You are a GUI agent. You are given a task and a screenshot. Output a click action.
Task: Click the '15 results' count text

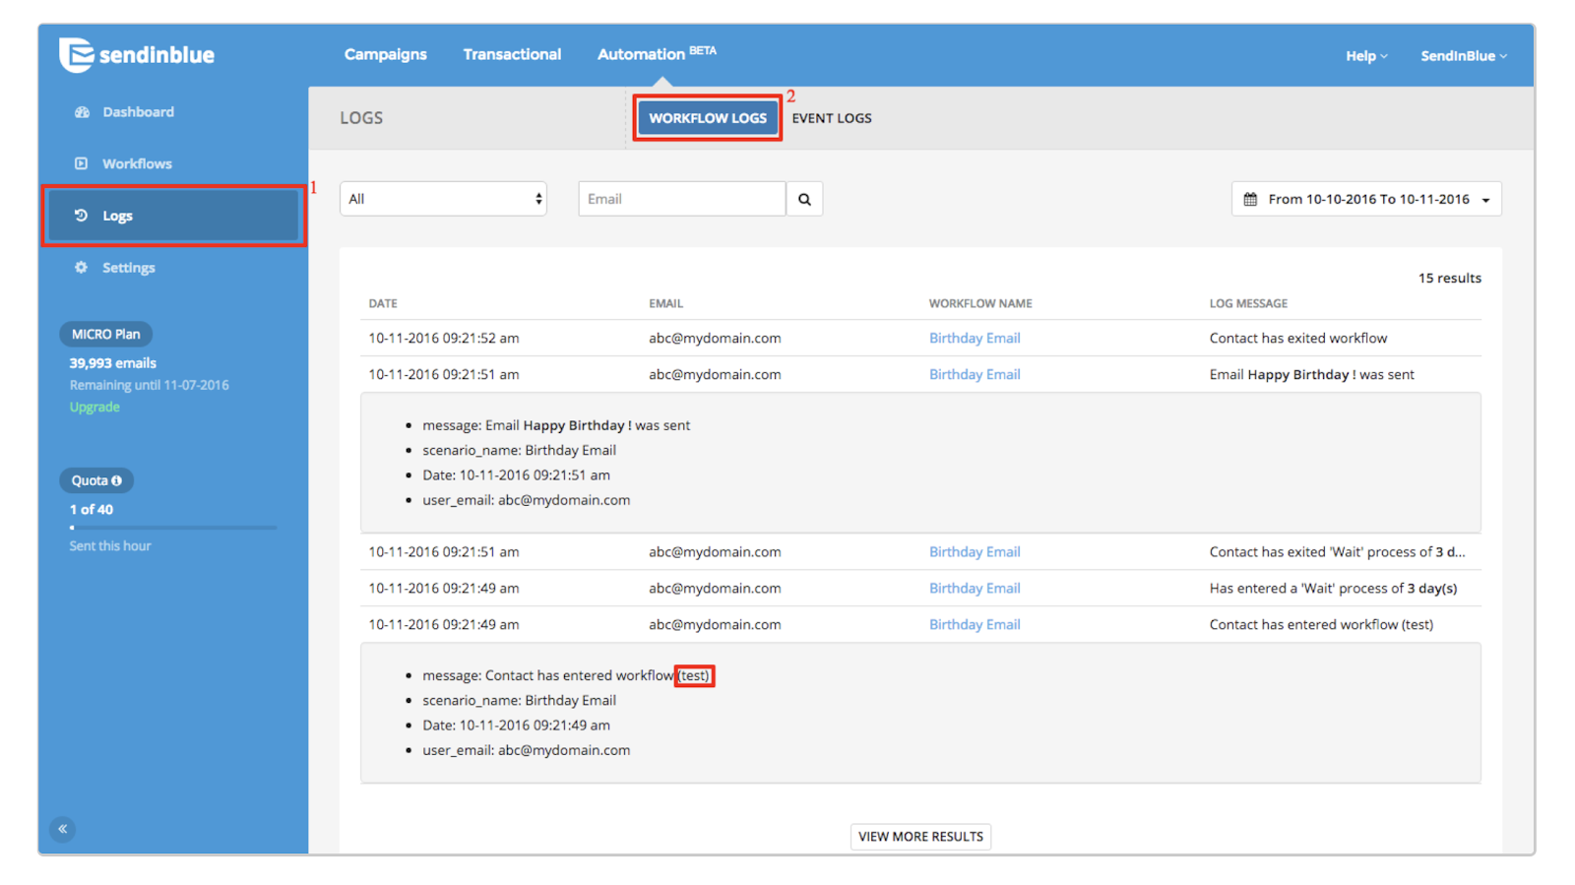point(1449,278)
